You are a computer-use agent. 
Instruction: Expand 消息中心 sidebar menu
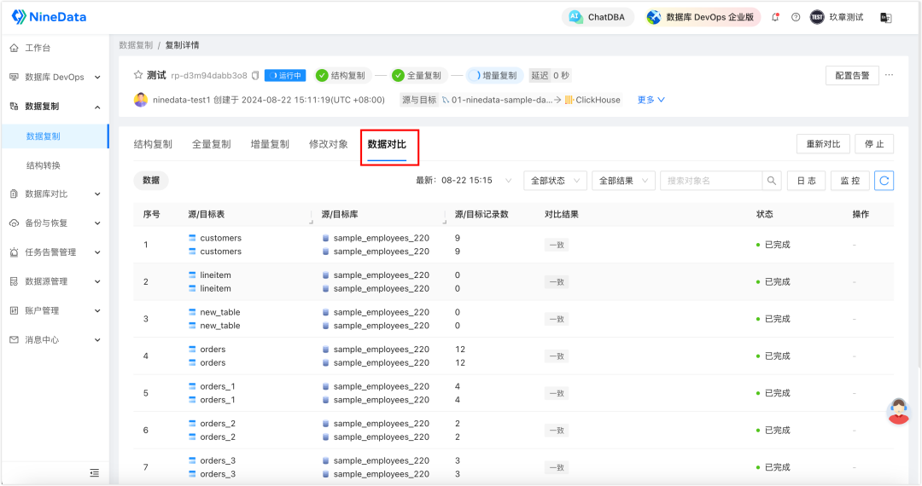[x=55, y=340]
